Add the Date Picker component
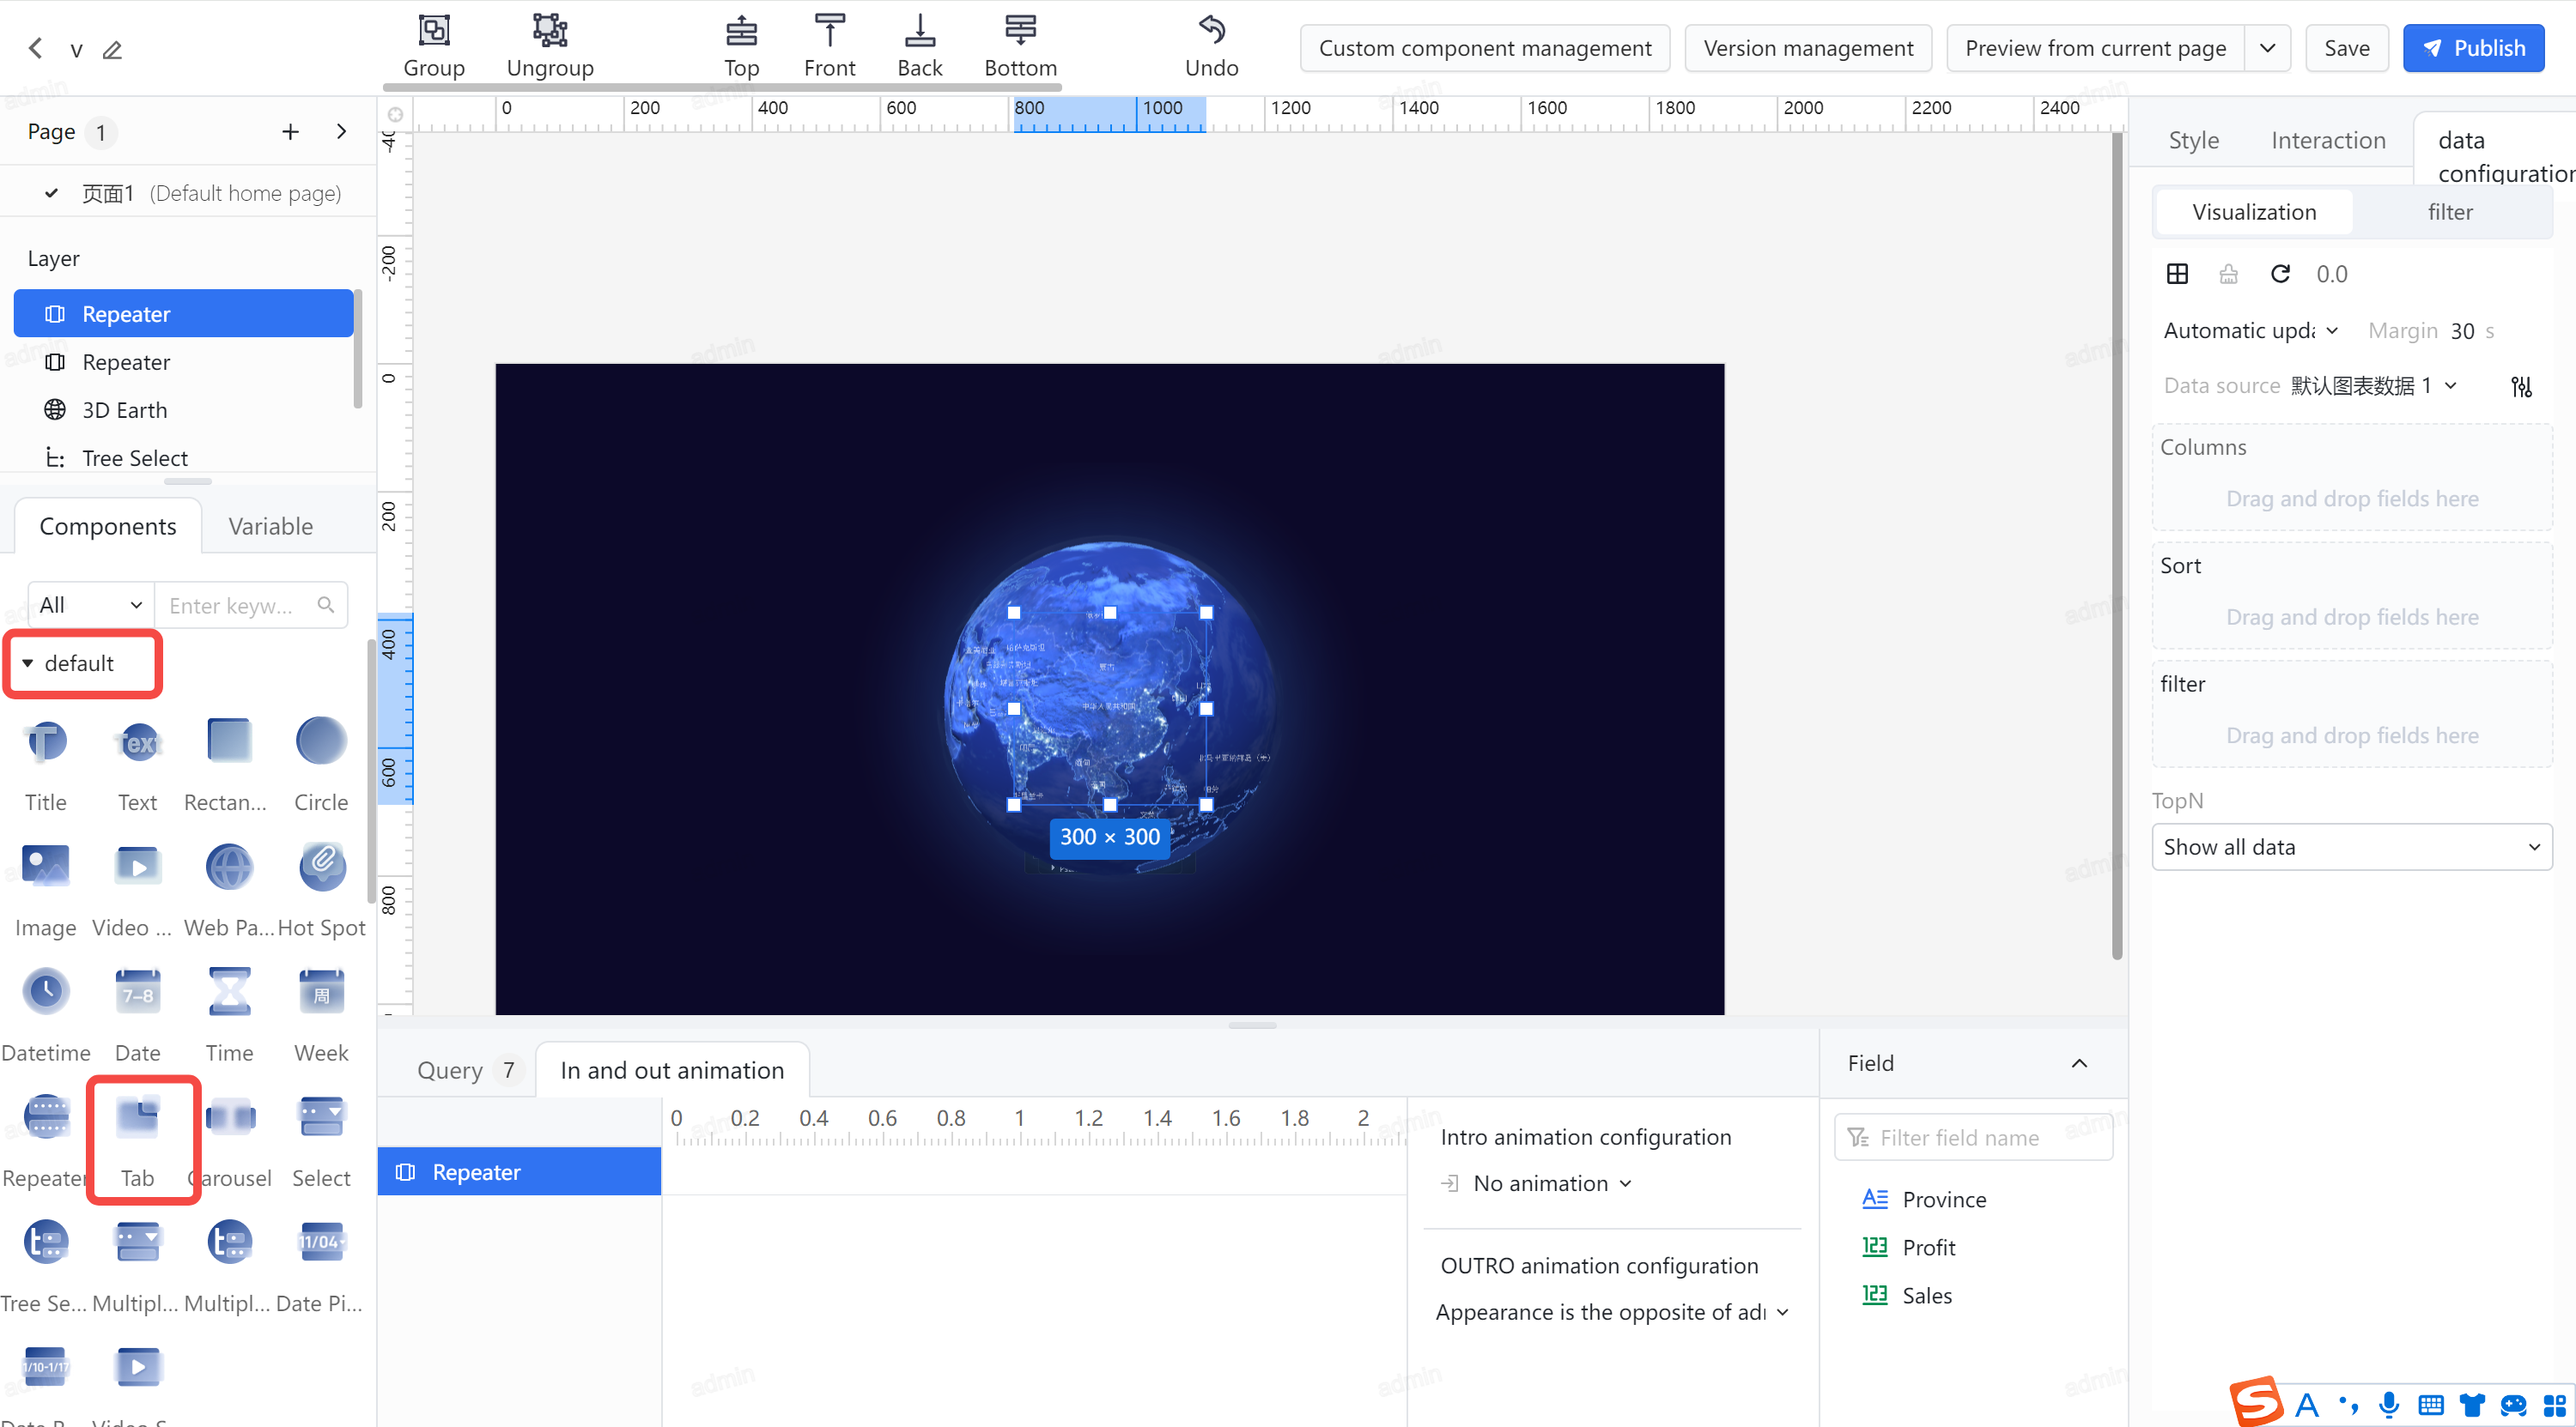 coord(321,1265)
